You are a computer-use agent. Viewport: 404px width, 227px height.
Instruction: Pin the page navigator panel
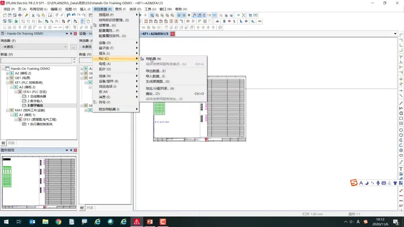click(x=71, y=34)
